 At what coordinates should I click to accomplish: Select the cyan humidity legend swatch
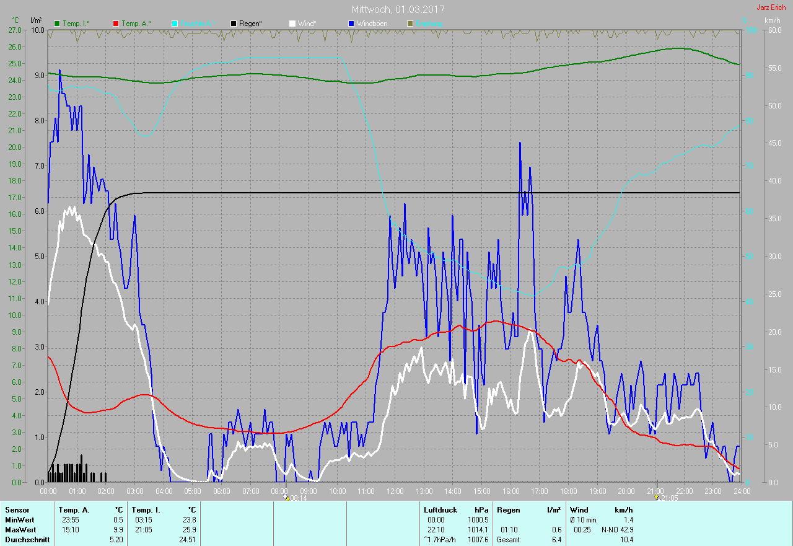pos(175,24)
